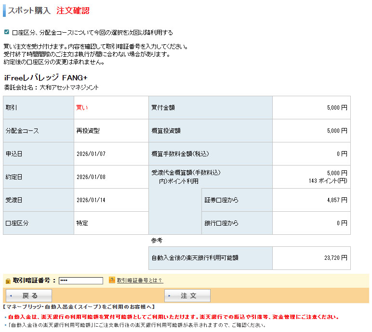The image size is (372, 332).
Task: Open the 取引暗証番号とは？ help link
Action: click(139, 281)
